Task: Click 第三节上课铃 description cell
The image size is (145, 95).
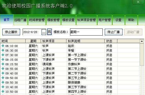Action: point(77,78)
